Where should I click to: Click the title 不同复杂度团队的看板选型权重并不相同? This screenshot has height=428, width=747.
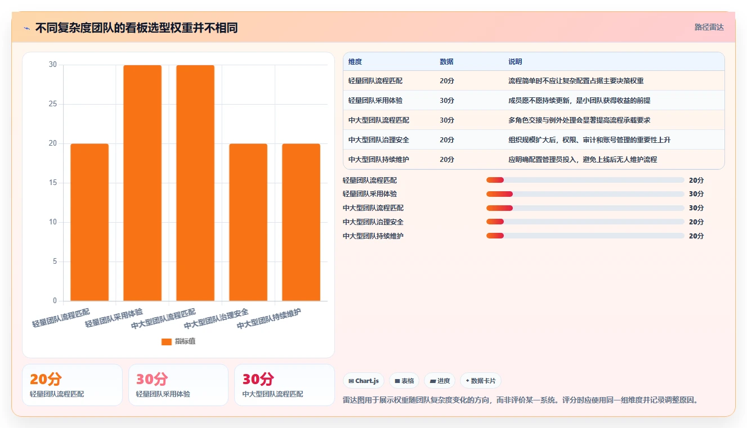pyautogui.click(x=136, y=28)
